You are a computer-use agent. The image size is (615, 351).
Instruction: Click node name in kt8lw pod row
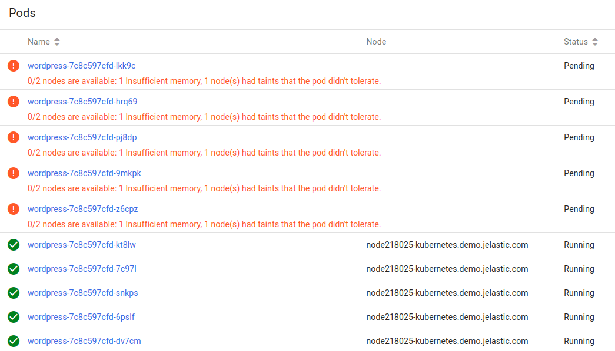447,245
